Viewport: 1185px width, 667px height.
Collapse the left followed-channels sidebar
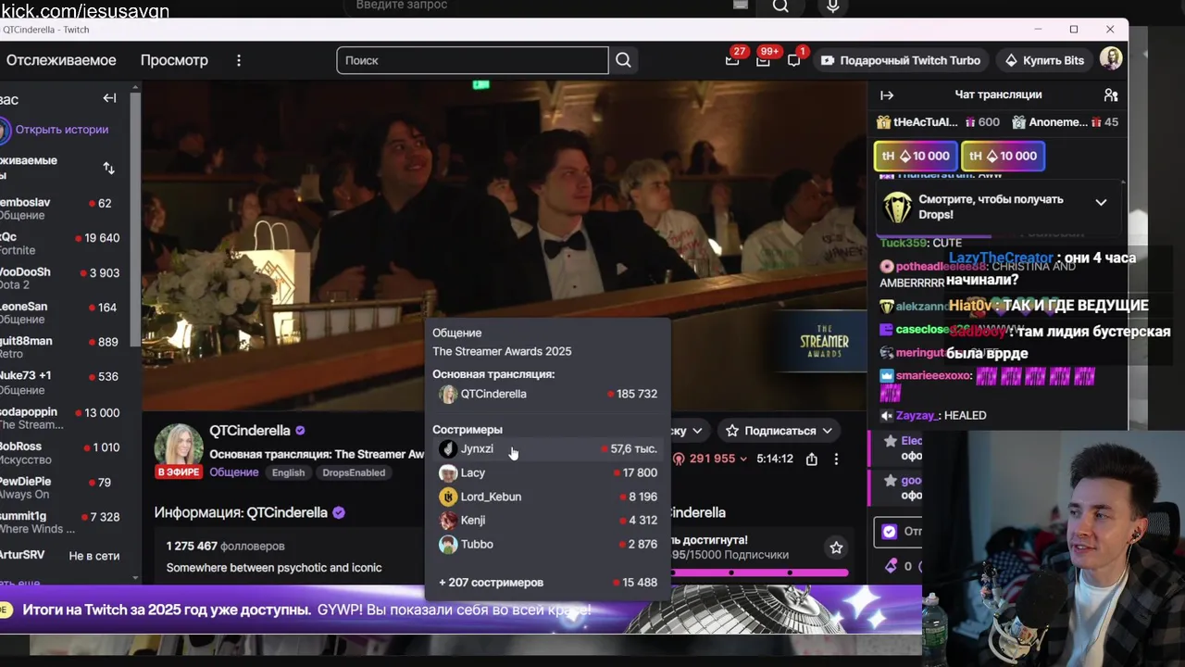click(109, 98)
